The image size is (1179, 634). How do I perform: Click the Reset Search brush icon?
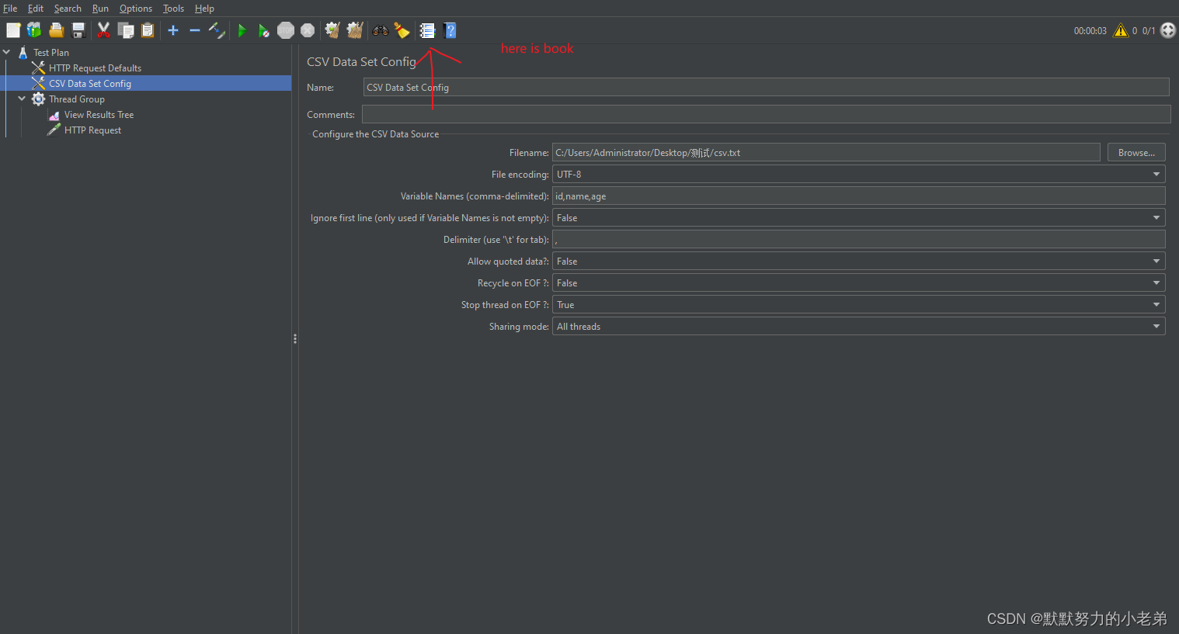pyautogui.click(x=402, y=30)
